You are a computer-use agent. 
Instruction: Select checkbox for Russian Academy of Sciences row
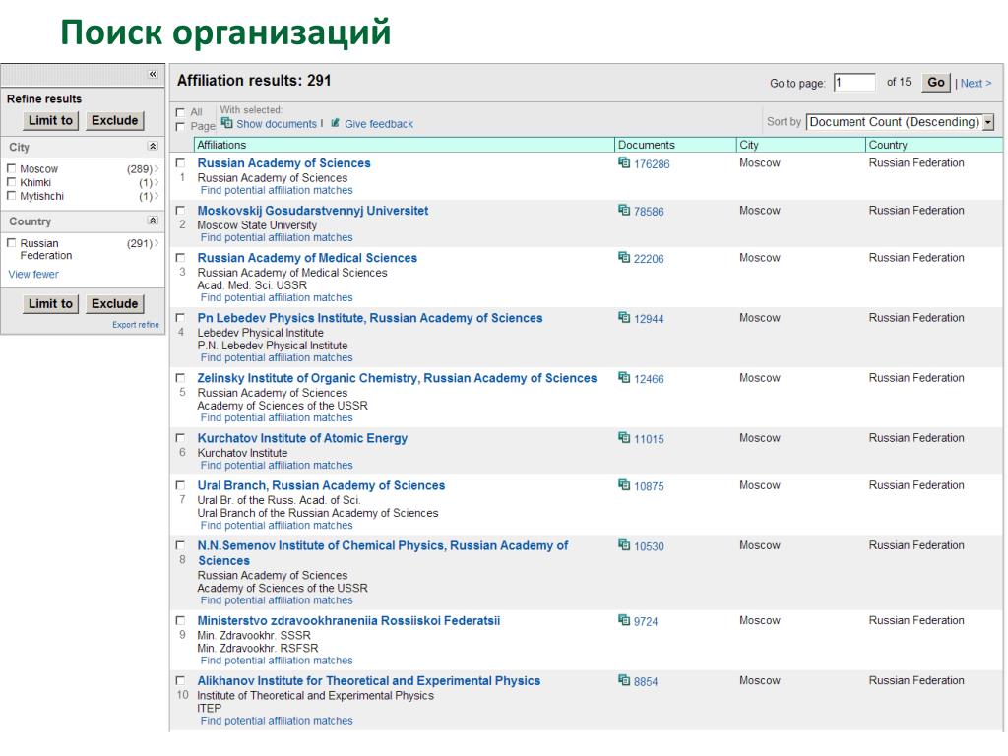pos(181,163)
